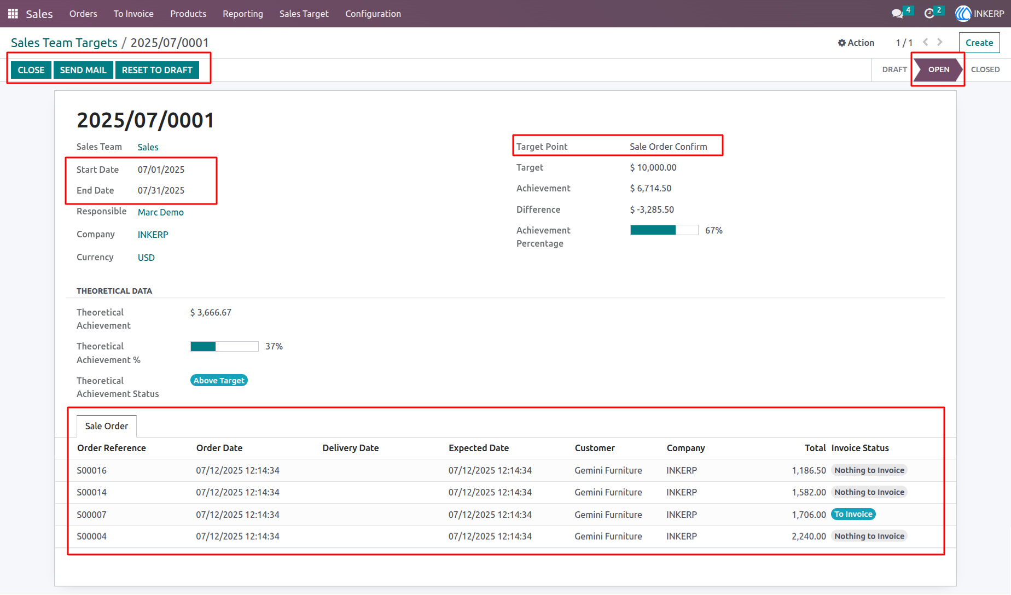Click the INKERP logo user avatar
Viewport: 1011px width, 595px height.
963,14
